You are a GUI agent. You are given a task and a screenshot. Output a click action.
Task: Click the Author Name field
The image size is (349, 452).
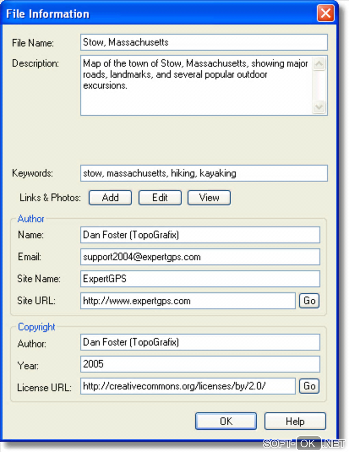(x=200, y=235)
